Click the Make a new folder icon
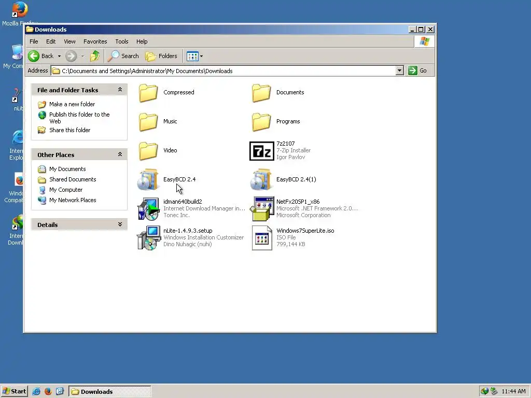 tap(41, 104)
